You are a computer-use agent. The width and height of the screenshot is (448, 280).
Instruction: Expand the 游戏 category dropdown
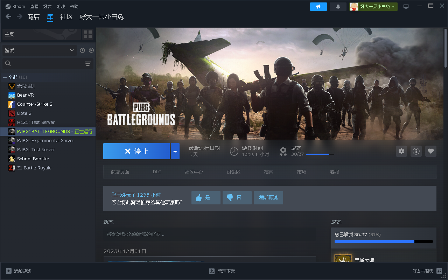[39, 50]
